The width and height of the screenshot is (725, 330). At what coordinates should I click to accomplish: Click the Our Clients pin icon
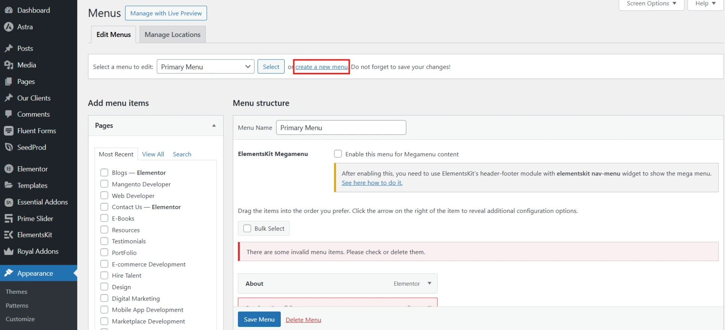(x=8, y=98)
